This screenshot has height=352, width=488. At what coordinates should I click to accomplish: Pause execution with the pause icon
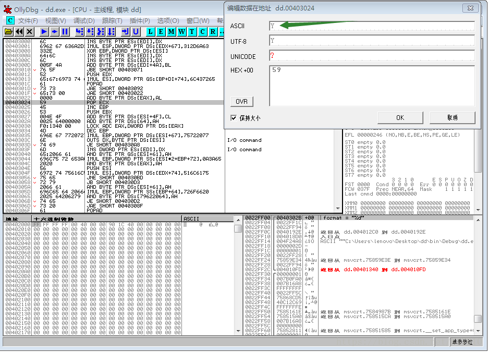[65, 31]
